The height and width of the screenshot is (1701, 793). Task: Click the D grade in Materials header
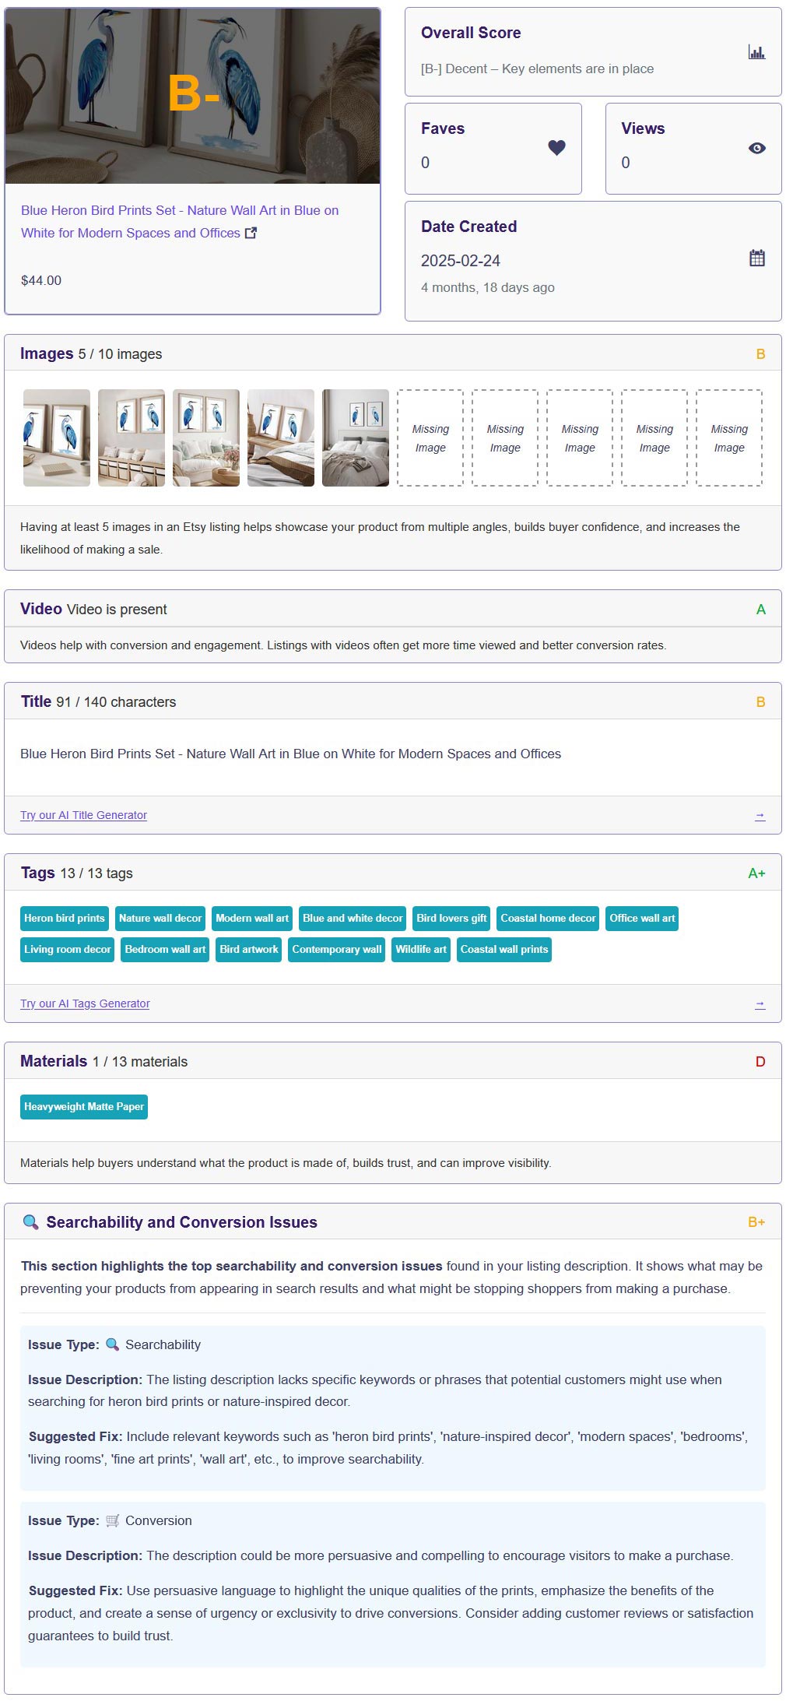click(760, 1062)
